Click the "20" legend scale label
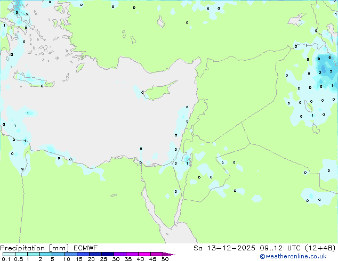 (91, 259)
